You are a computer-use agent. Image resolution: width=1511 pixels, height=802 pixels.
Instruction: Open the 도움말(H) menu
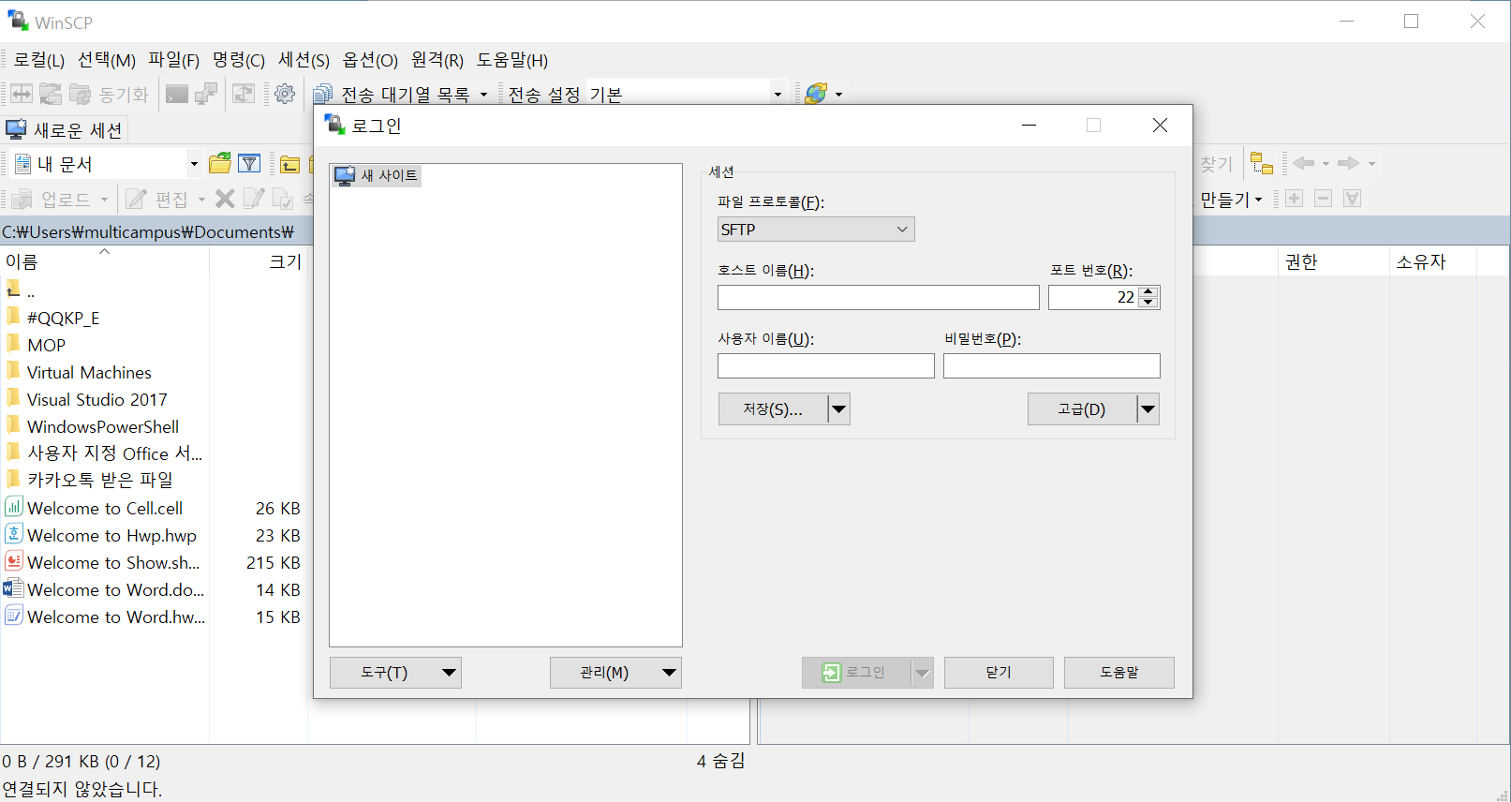tap(512, 60)
